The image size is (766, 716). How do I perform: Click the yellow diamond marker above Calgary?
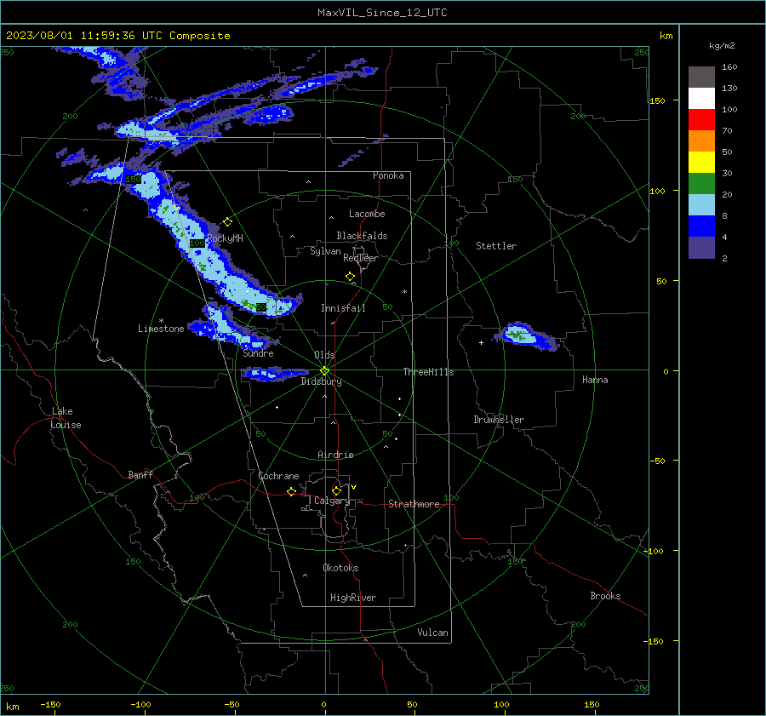point(336,490)
